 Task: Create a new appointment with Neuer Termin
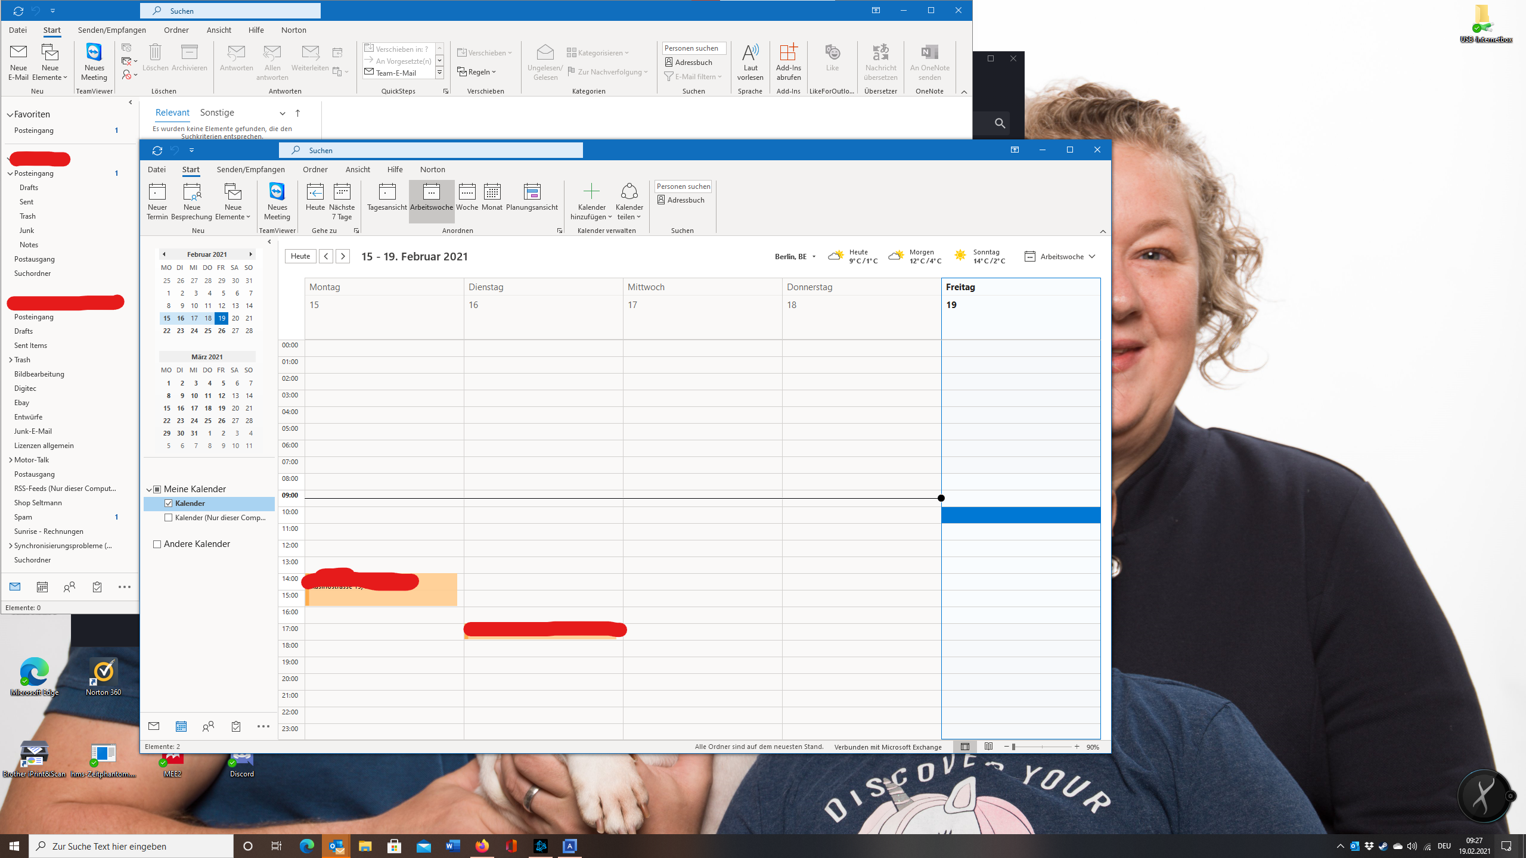click(157, 201)
